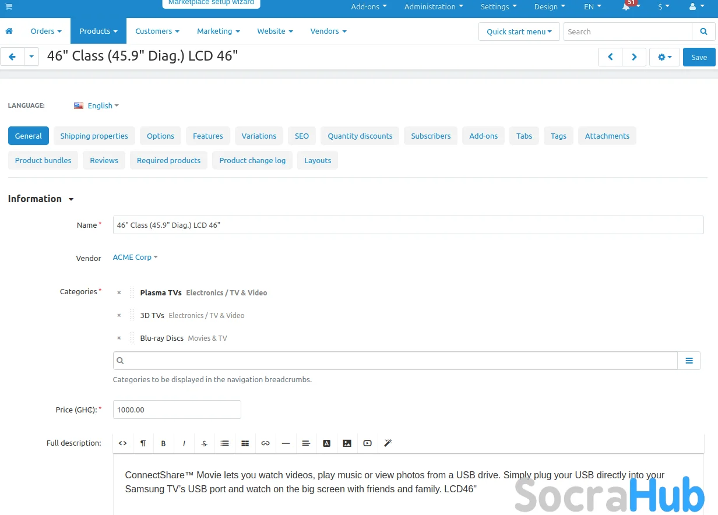Insert an image in the editor
The image size is (718, 515).
347,443
